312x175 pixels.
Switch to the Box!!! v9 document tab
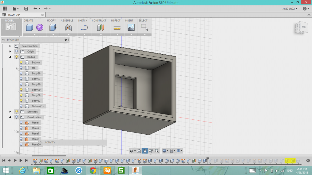14,15
